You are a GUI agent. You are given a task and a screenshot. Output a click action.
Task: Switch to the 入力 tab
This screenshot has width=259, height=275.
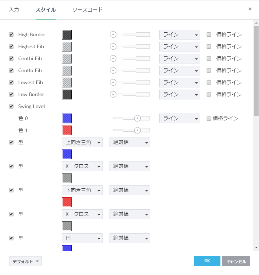pos(14,10)
